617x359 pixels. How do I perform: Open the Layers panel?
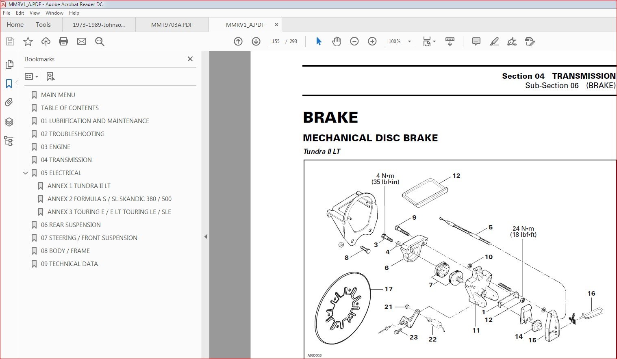[x=9, y=122]
